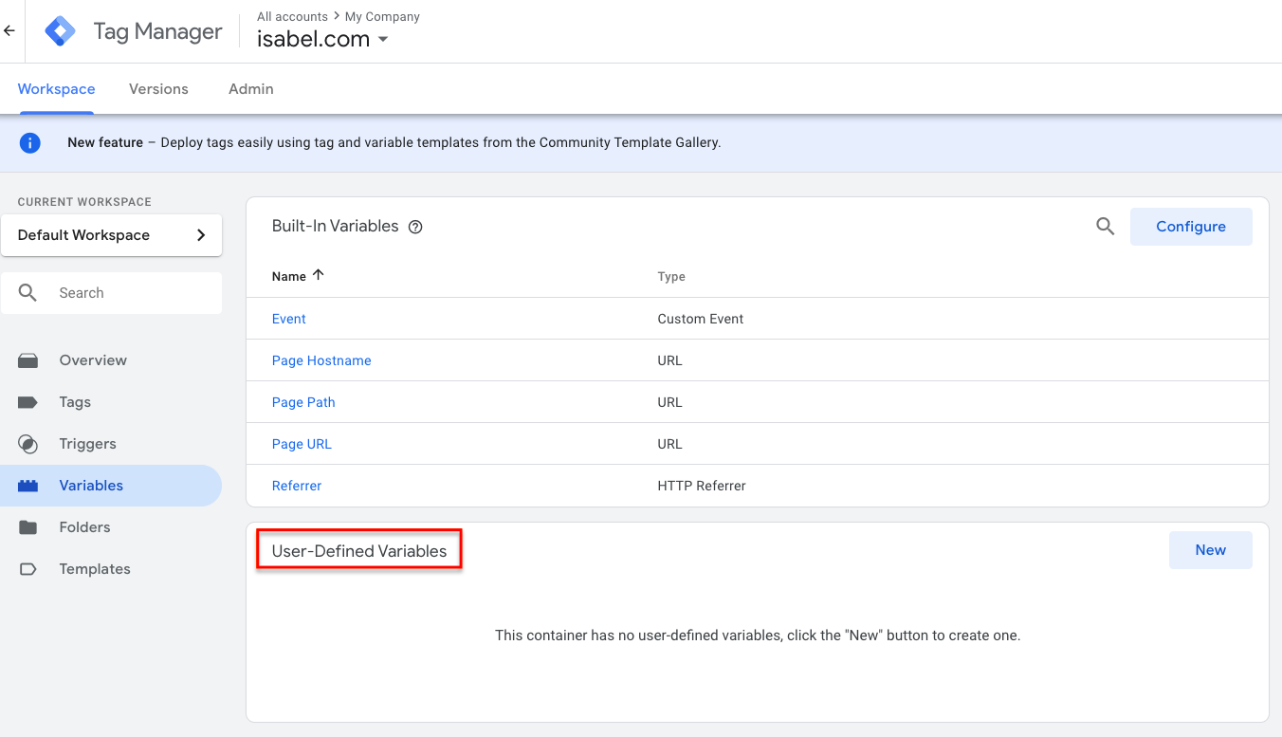Screen dimensions: 1282x737
Task: Click the Type column header
Action: (x=671, y=277)
